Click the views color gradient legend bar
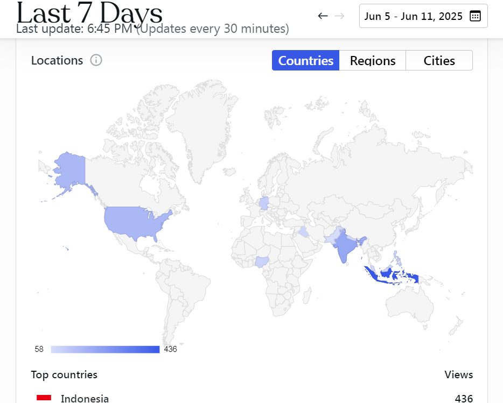 tap(105, 349)
